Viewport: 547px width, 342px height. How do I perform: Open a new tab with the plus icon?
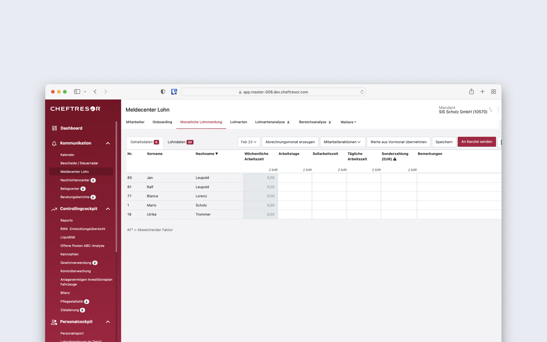click(x=482, y=91)
